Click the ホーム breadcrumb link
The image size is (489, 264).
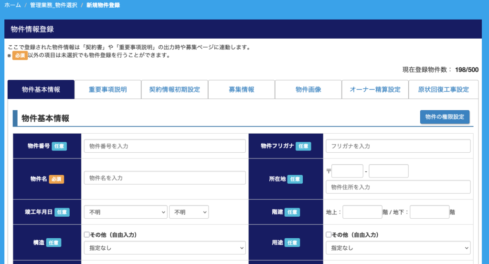(x=12, y=5)
